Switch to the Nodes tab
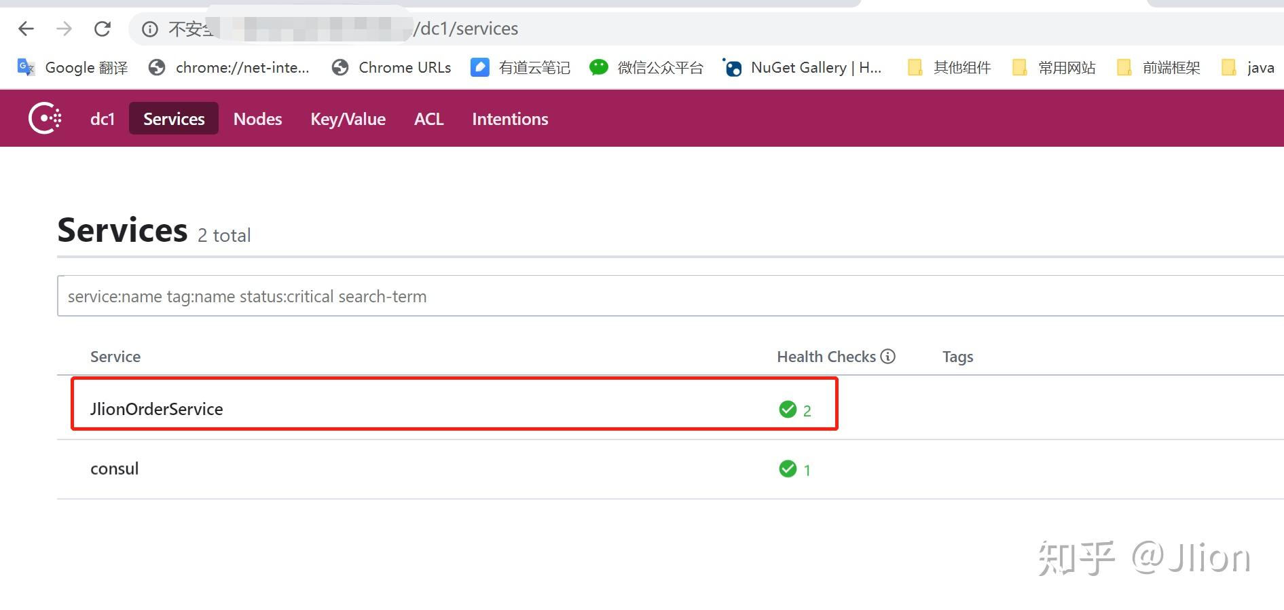Image resolution: width=1284 pixels, height=610 pixels. [x=257, y=119]
